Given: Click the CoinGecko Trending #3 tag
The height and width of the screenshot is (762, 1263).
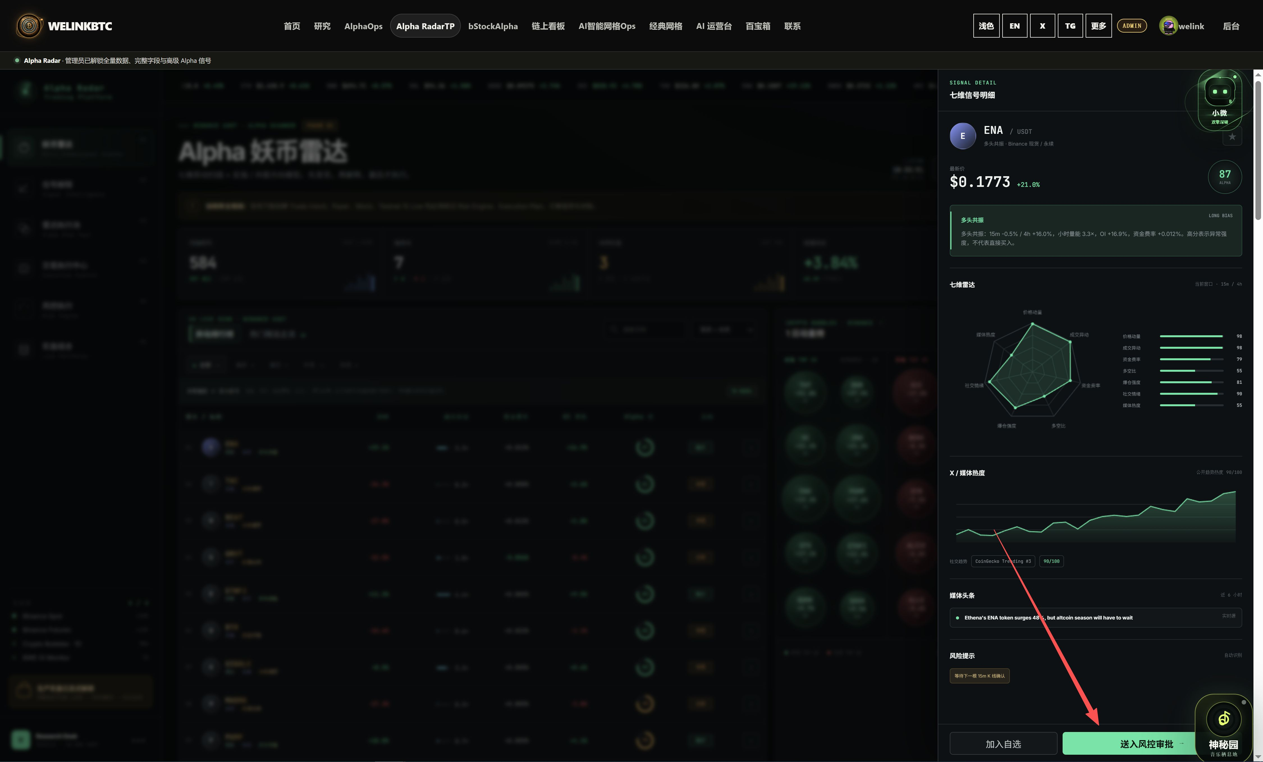Looking at the screenshot, I should (1003, 562).
